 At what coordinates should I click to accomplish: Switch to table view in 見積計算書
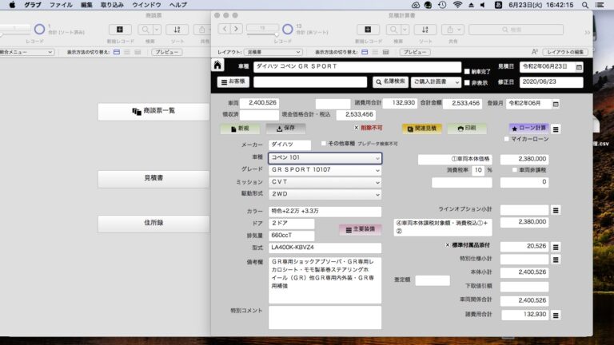(385, 52)
